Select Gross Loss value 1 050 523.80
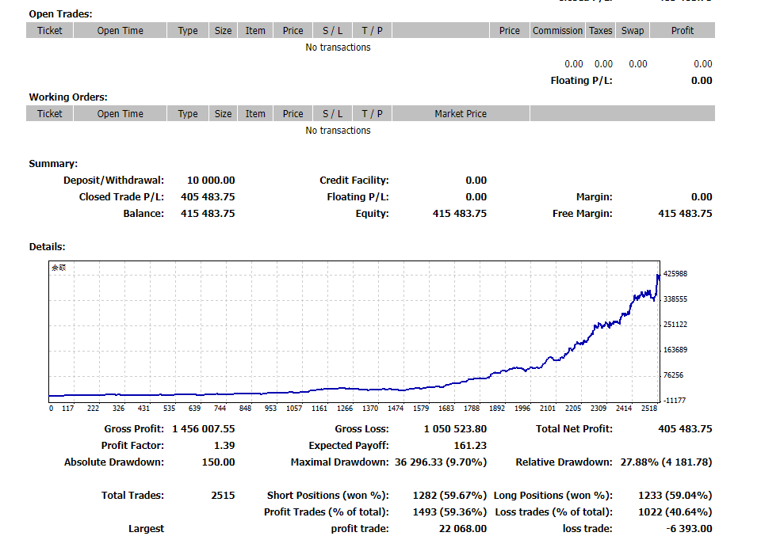 coord(455,428)
